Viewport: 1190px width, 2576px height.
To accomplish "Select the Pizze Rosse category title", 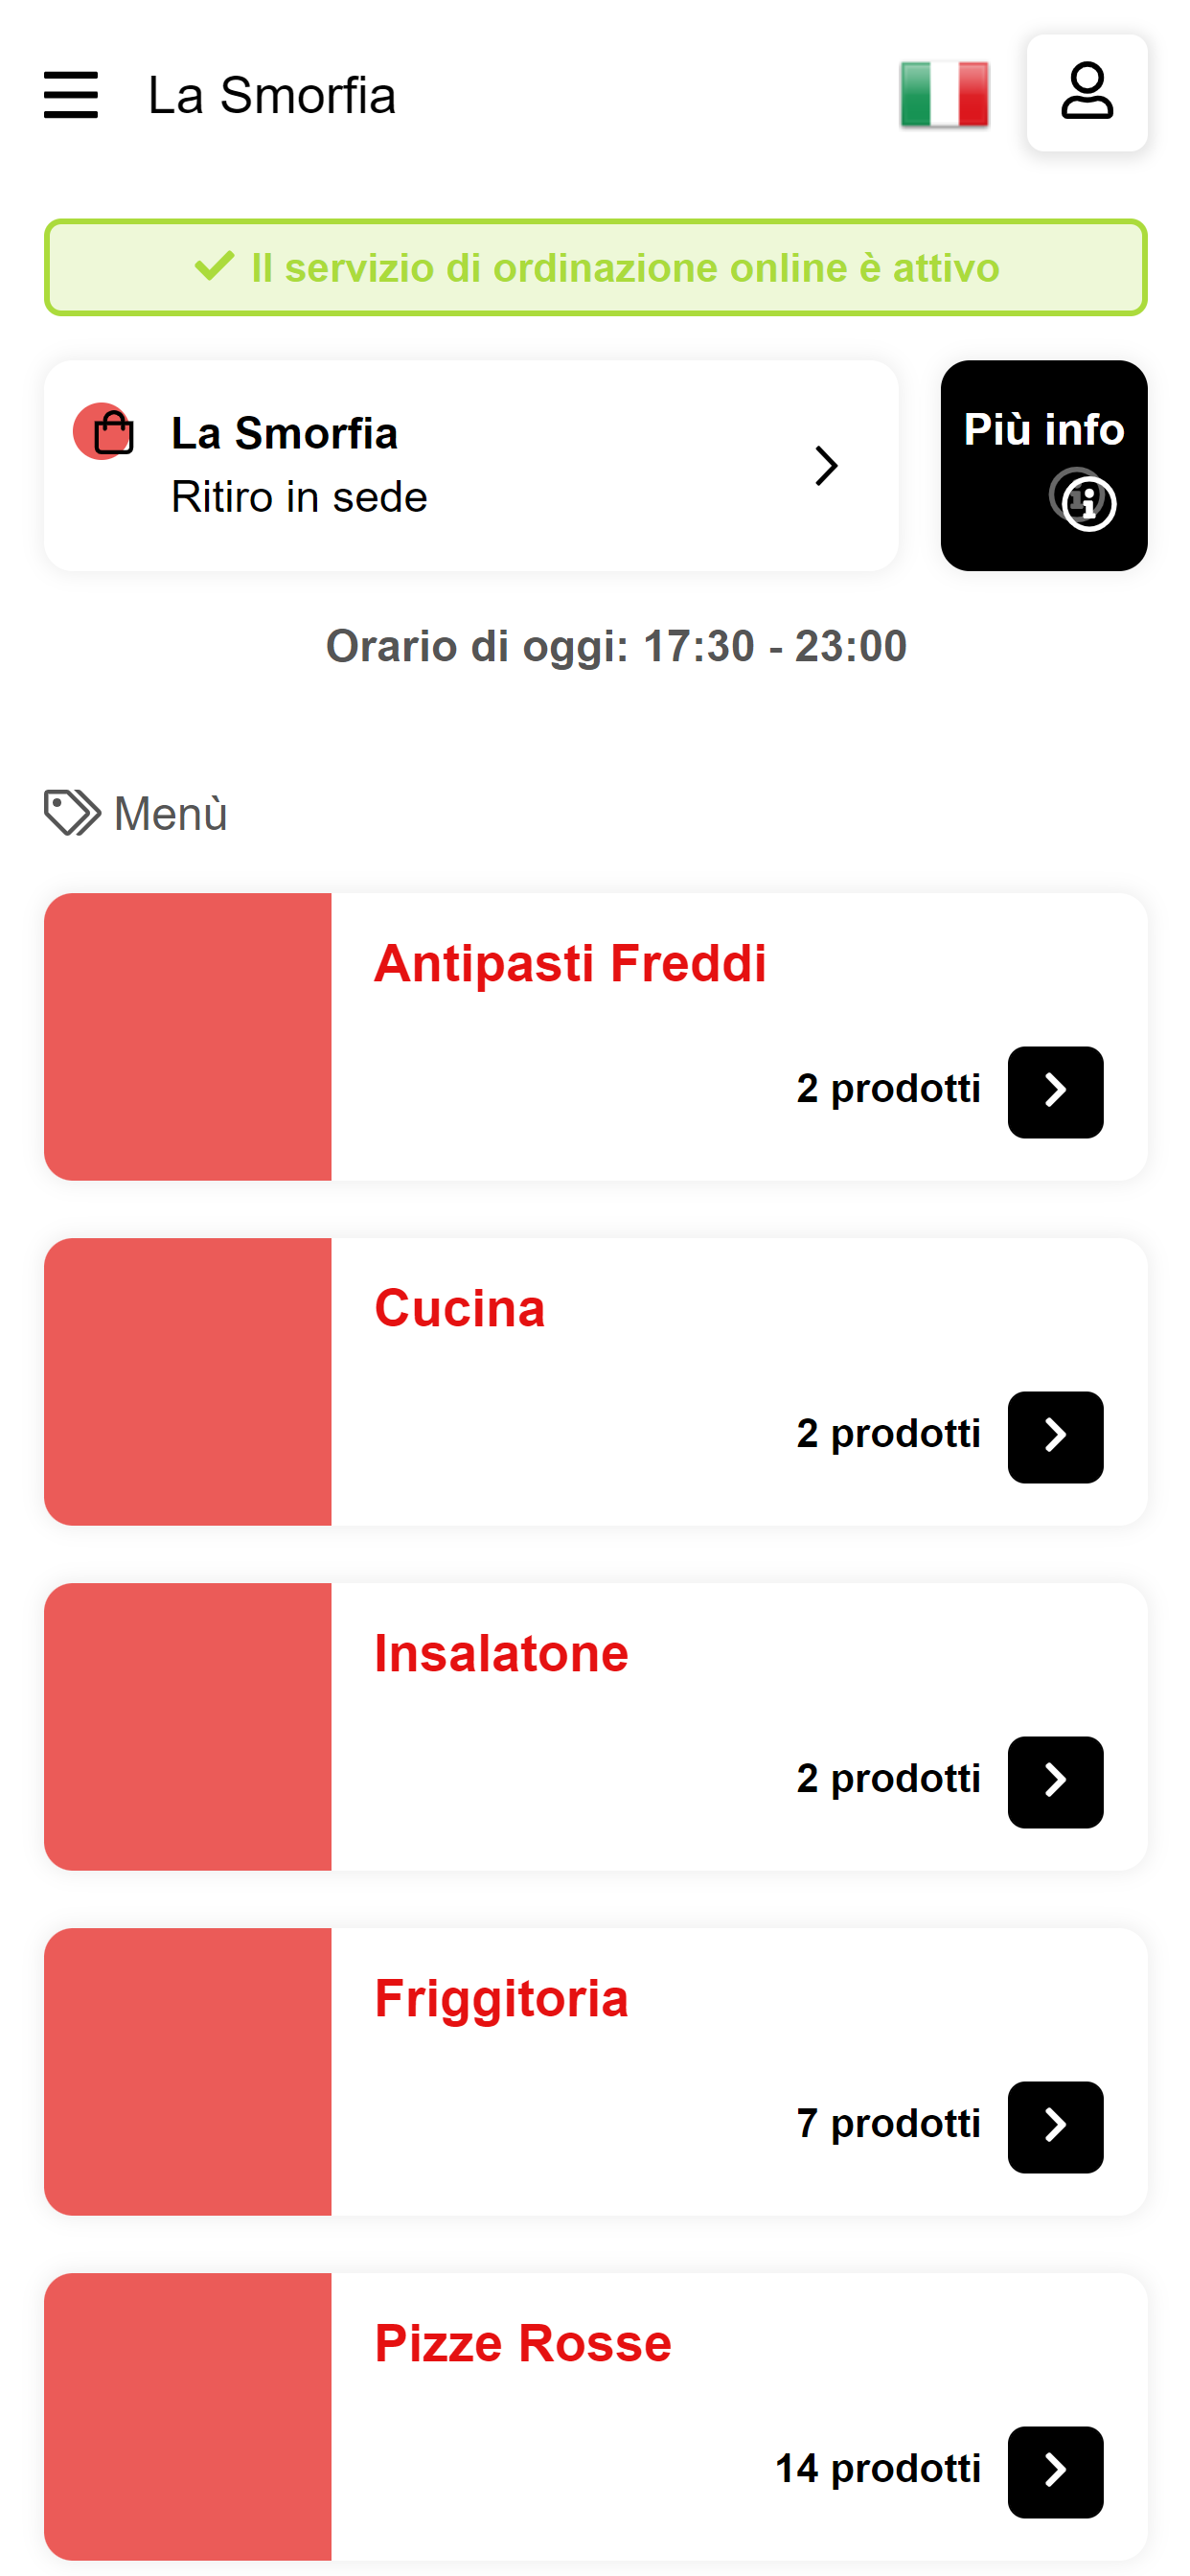I will [x=523, y=2344].
